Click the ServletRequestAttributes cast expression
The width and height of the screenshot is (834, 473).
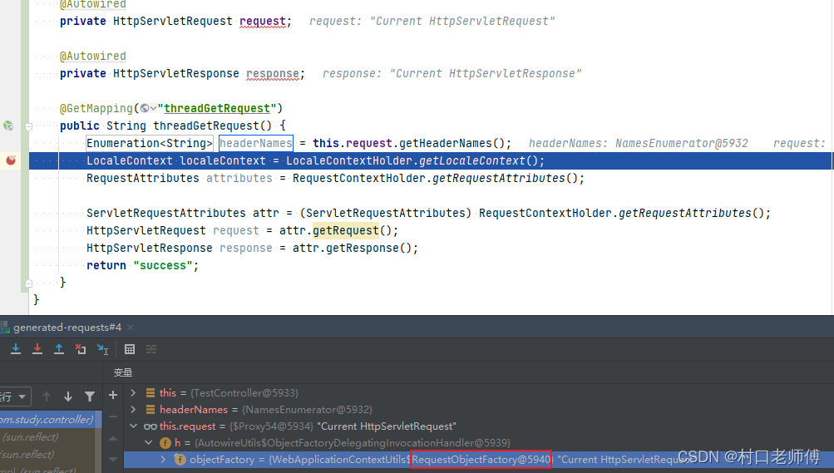pyautogui.click(x=386, y=213)
